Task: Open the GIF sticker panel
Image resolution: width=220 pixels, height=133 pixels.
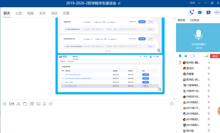Action: pyautogui.click(x=12, y=104)
